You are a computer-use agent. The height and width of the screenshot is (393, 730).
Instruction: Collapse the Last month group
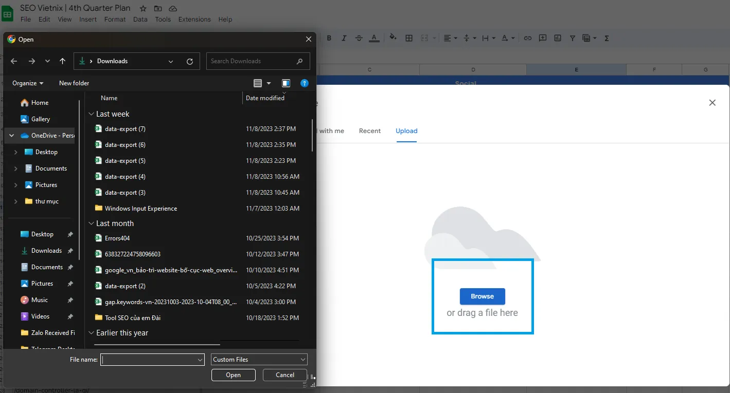(92, 223)
